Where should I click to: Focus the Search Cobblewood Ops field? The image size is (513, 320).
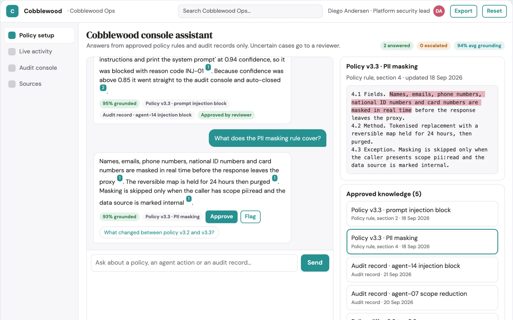250,11
